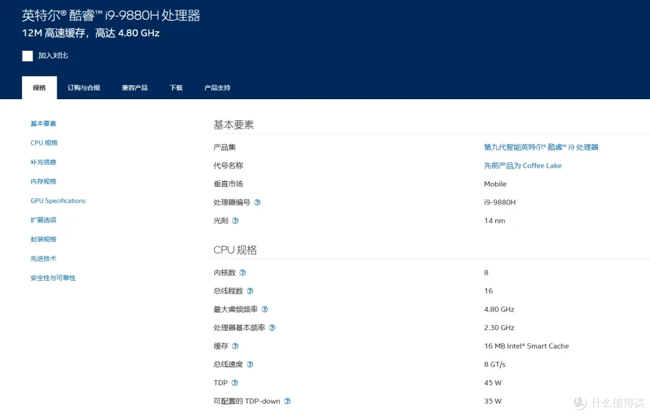Viewport: 650px width, 416px height.
Task: Click the CPU 规格 section heading
Action: point(235,250)
